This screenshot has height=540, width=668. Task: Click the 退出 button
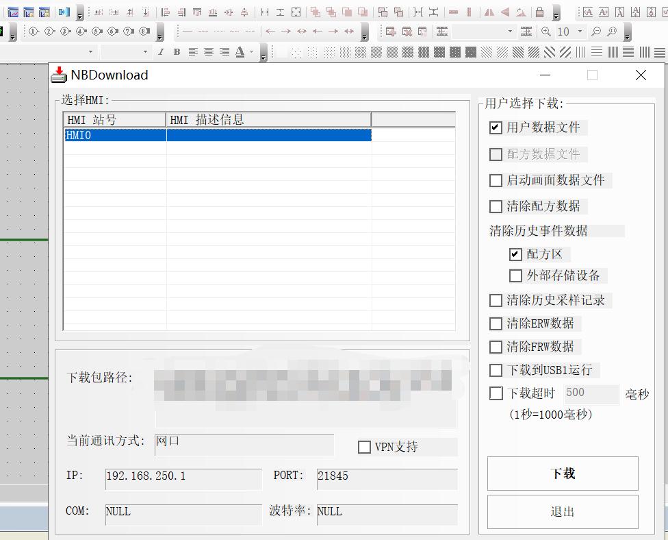point(563,512)
